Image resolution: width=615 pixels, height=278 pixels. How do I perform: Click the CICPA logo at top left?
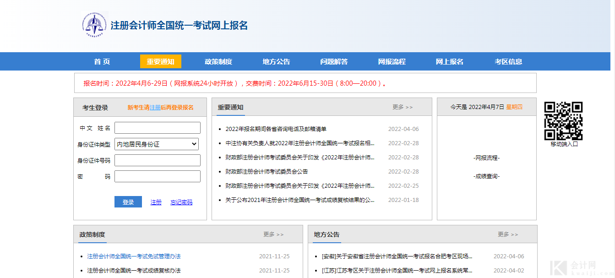(94, 24)
